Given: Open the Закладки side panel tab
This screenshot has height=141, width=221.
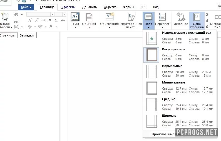Looking at the screenshot, I should [x=27, y=35].
